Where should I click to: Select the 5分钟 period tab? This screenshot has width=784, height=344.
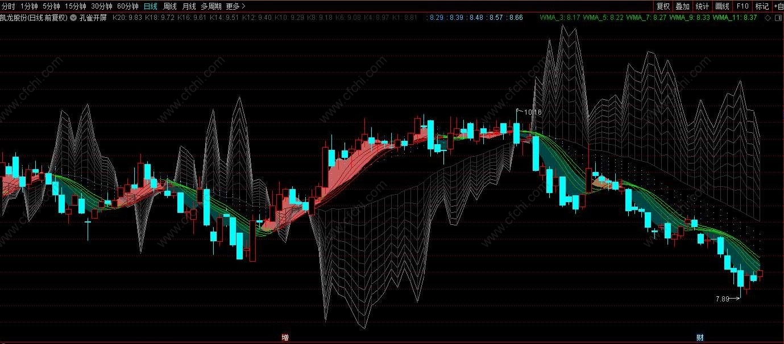coord(51,6)
